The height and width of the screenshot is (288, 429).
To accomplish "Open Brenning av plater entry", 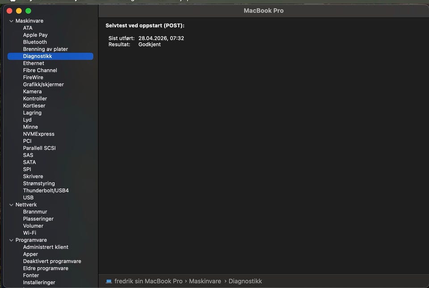I will (x=46, y=49).
